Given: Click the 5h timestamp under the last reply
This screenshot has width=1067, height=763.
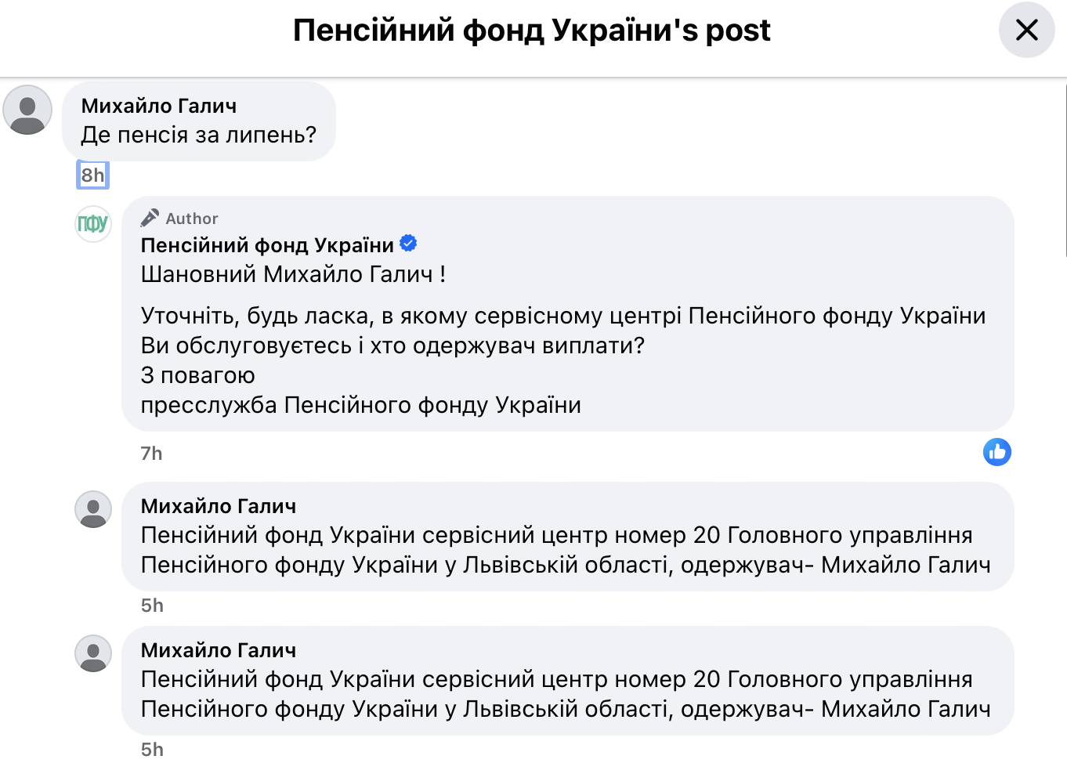Looking at the screenshot, I should tap(152, 750).
